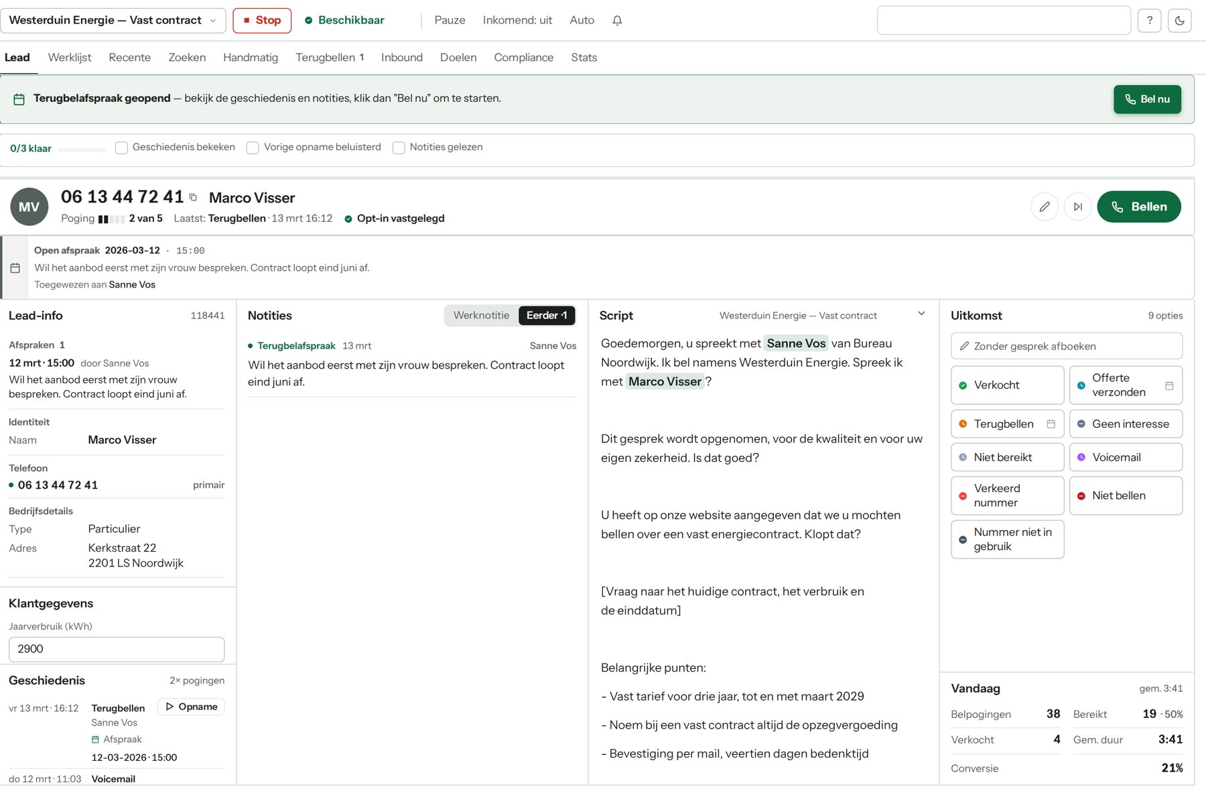Click the Opt-in vastgelegd check icon
Screen dimensions: 1206x795
point(348,219)
